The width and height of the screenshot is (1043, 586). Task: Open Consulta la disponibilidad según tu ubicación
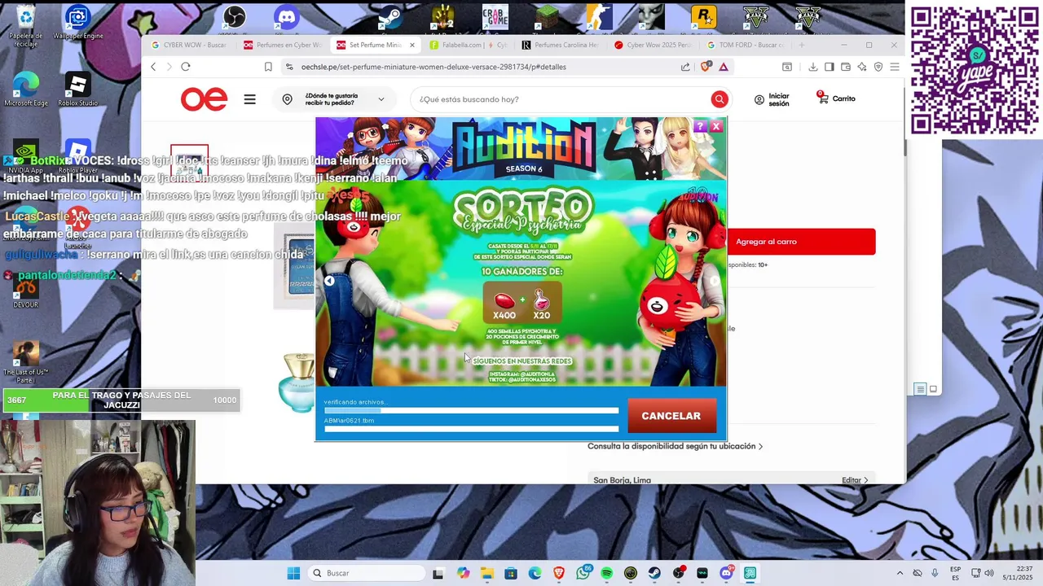coord(675,446)
